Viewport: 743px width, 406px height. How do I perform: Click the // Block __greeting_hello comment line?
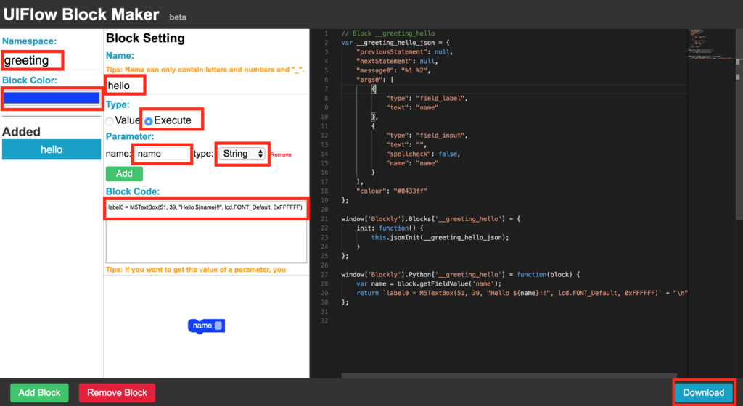[388, 33]
